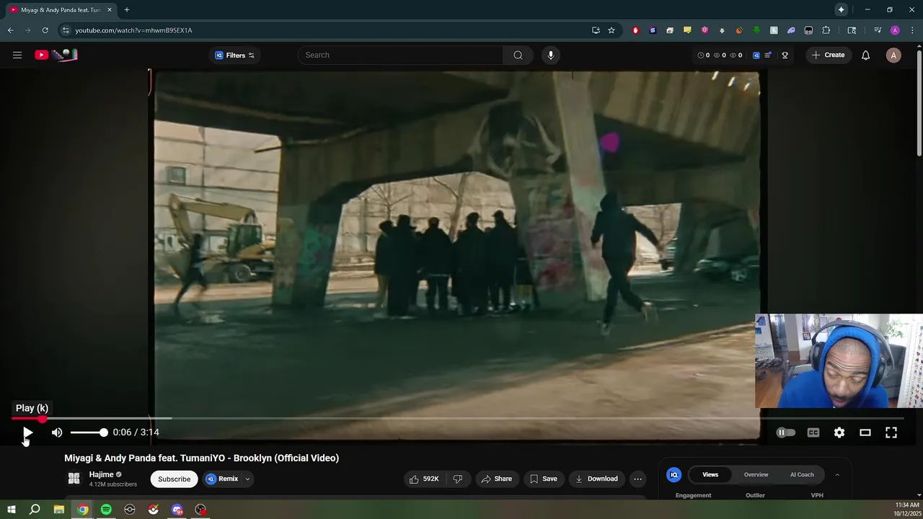Play the video

tap(27, 432)
